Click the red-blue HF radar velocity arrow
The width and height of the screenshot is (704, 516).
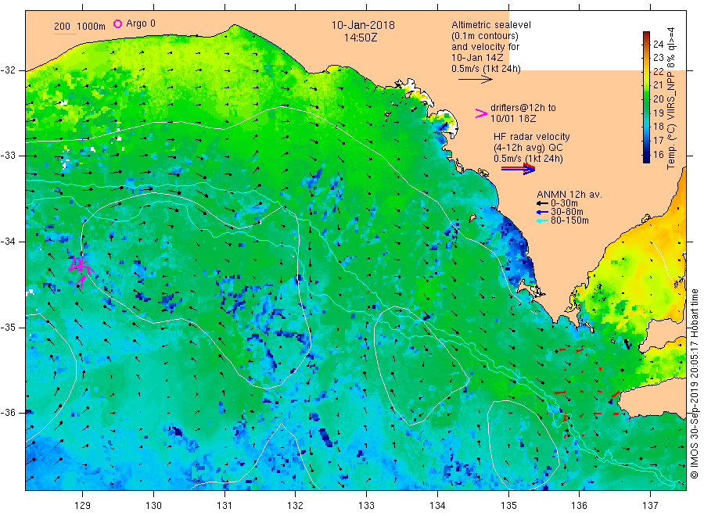(518, 168)
